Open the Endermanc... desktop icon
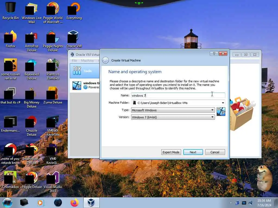The image size is (278, 208). click(10, 124)
